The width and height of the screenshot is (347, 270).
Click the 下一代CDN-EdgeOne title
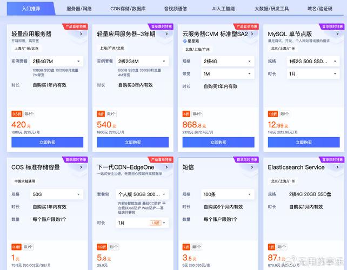126,167
